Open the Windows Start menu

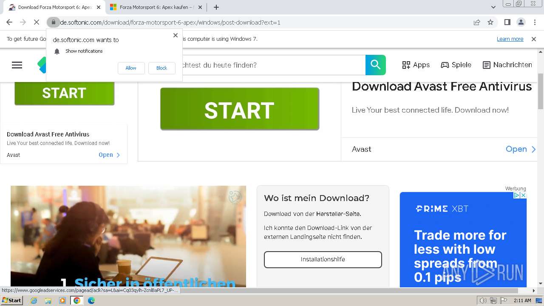point(12,300)
